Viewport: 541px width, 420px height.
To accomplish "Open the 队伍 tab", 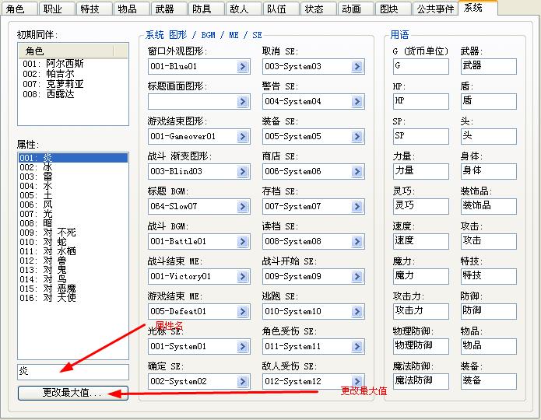I will [x=280, y=9].
